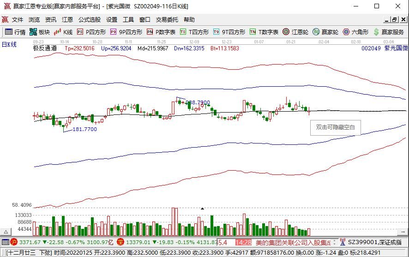
Task: Click the 十二月廿三 下弦 lunar date text
Action: 29,252
